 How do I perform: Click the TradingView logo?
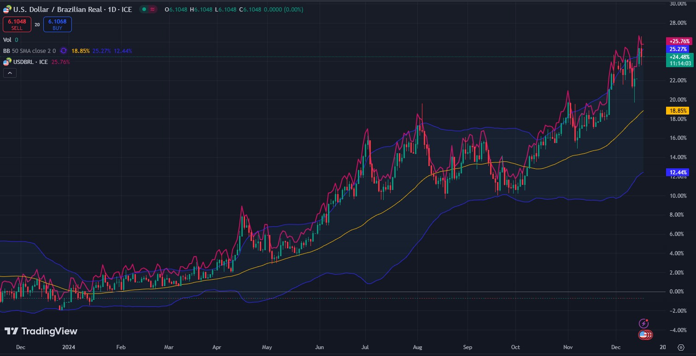point(41,331)
